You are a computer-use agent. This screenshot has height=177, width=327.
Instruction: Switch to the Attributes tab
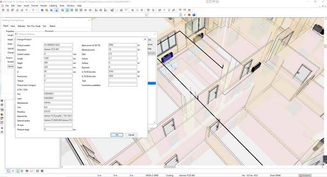21,26
